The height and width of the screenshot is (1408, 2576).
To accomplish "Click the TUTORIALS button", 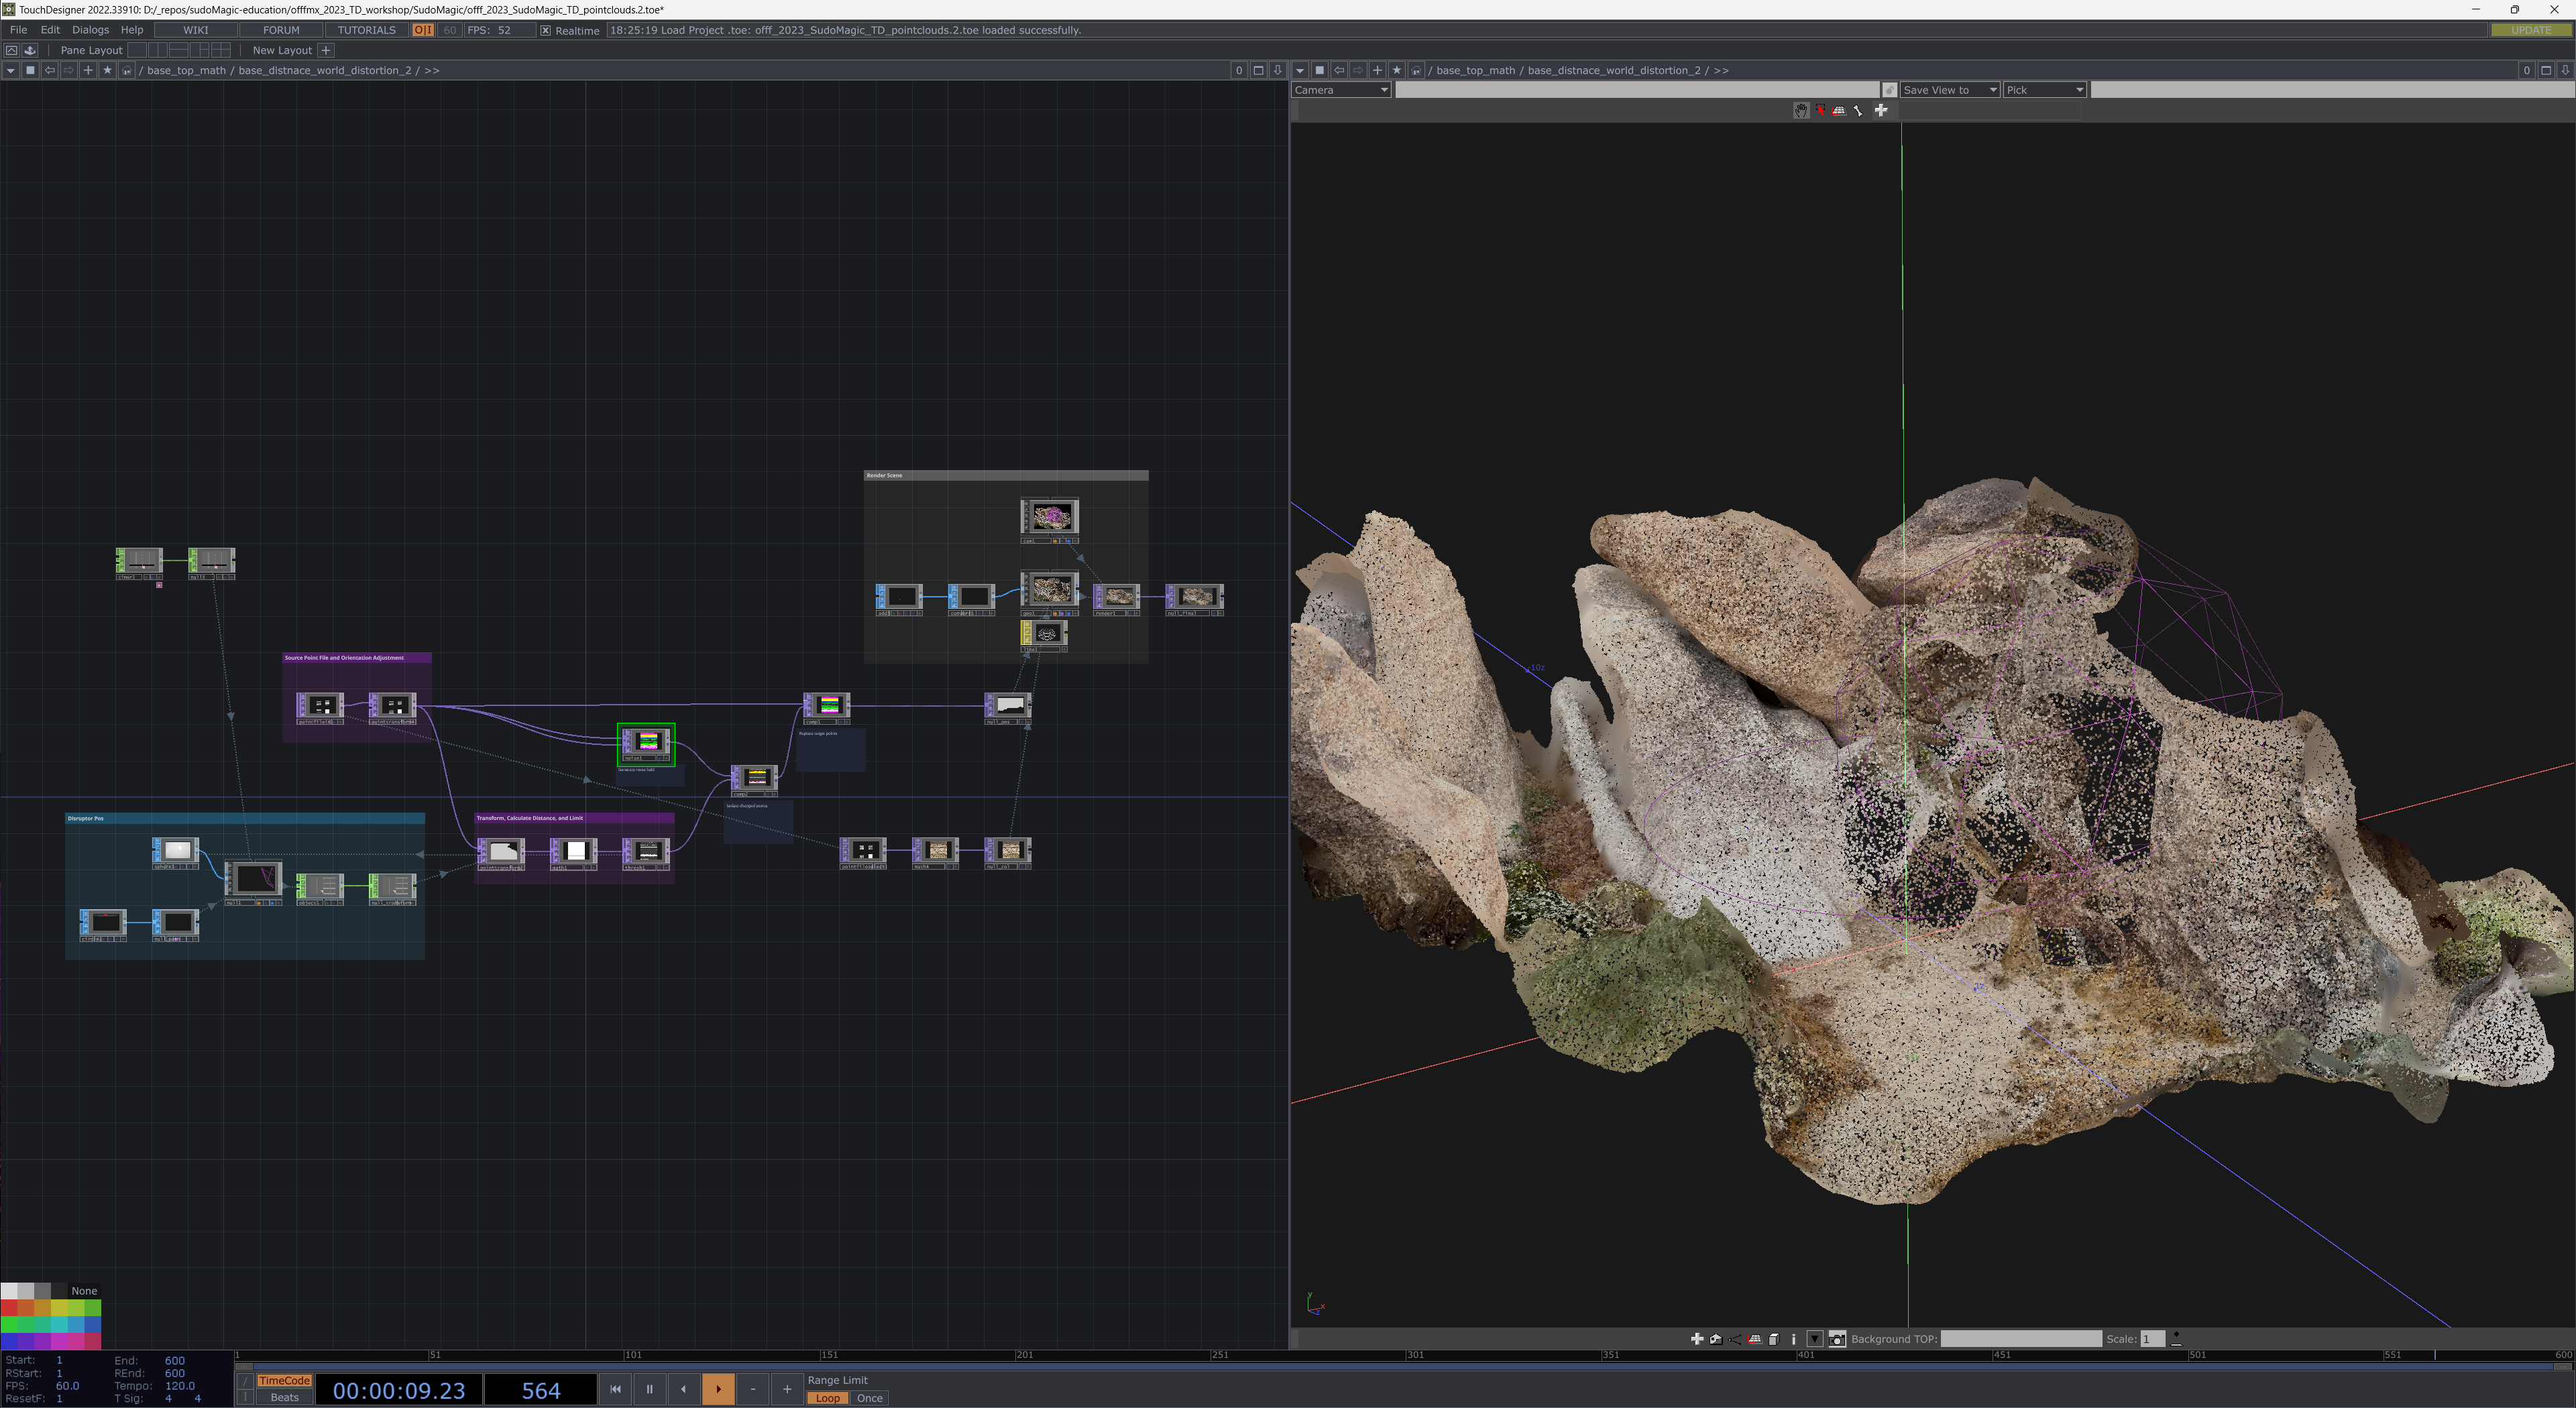I will point(366,30).
